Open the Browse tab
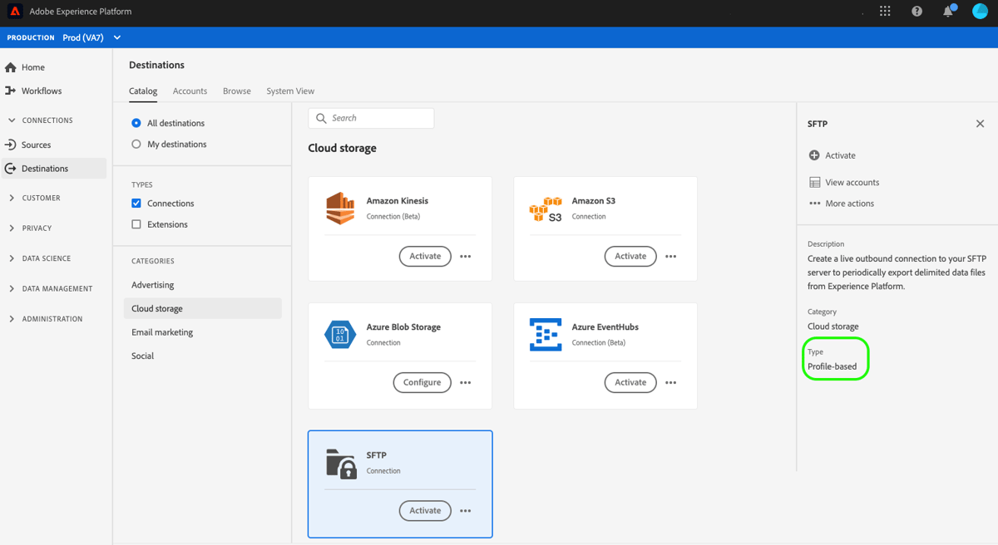The image size is (998, 545). click(x=236, y=91)
